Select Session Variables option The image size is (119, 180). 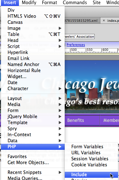coord(91,159)
